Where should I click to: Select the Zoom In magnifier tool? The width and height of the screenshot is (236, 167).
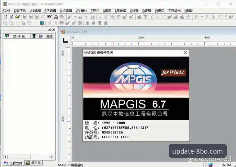[5, 23]
